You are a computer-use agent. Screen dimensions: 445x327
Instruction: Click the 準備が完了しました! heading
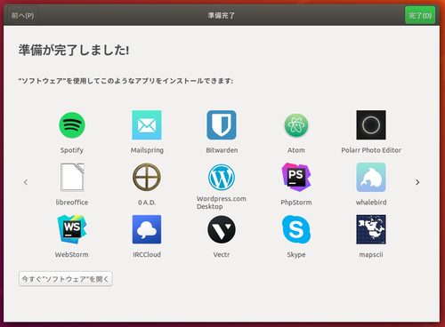coord(74,50)
